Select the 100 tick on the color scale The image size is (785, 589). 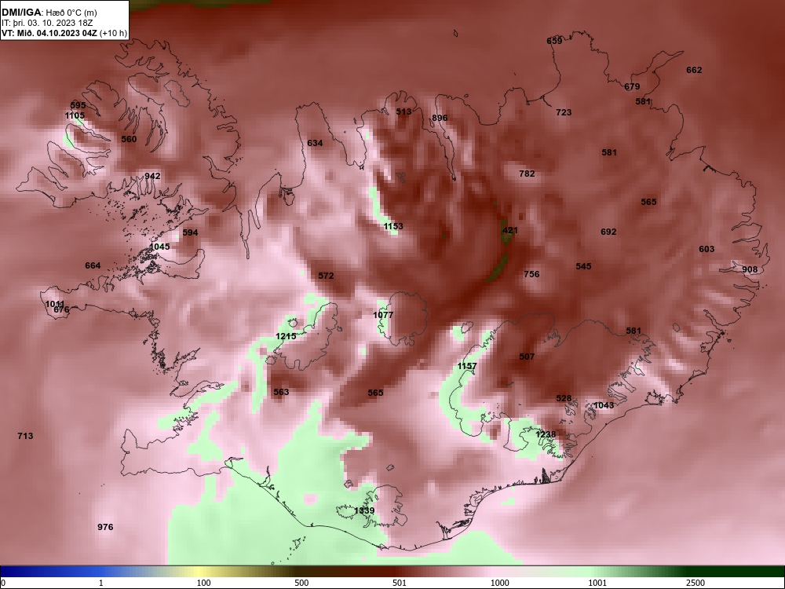[x=203, y=583]
